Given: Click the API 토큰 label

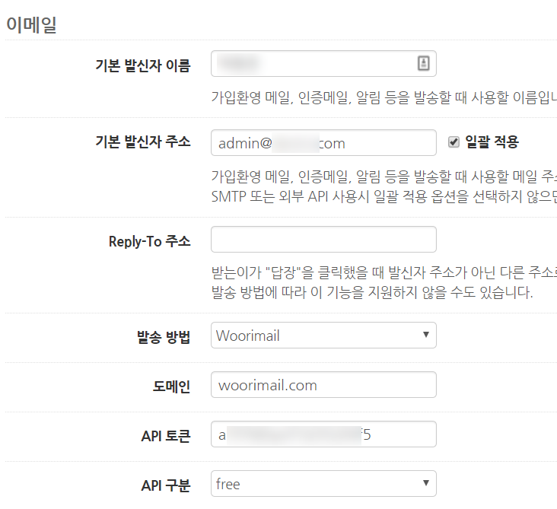Looking at the screenshot, I should 166,436.
